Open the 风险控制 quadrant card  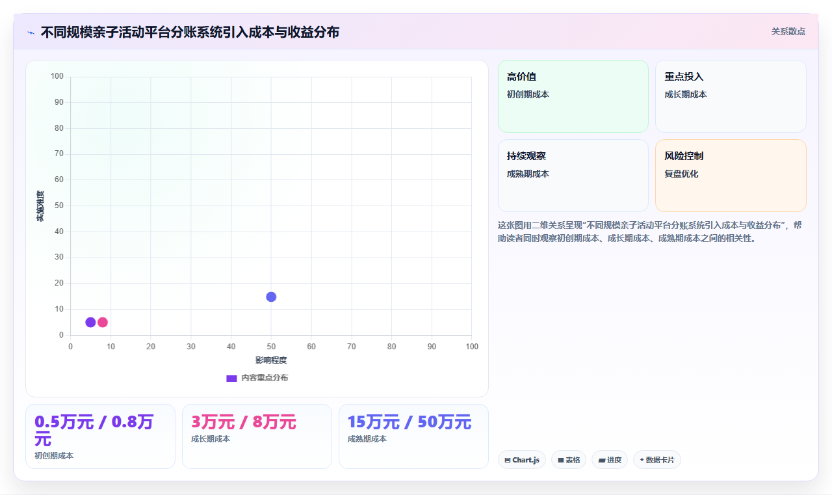731,176
